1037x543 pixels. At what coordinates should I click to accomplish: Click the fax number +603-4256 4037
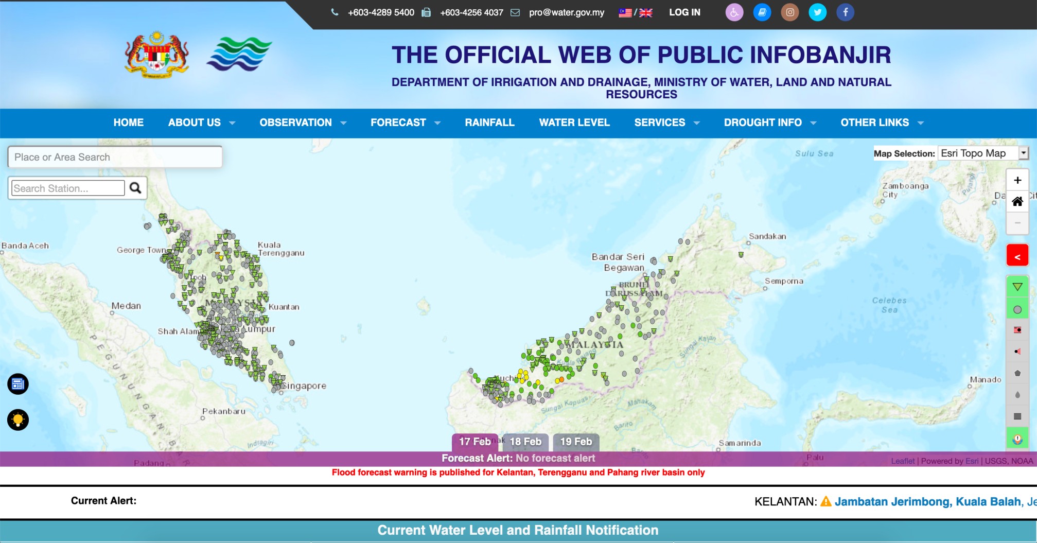[471, 12]
